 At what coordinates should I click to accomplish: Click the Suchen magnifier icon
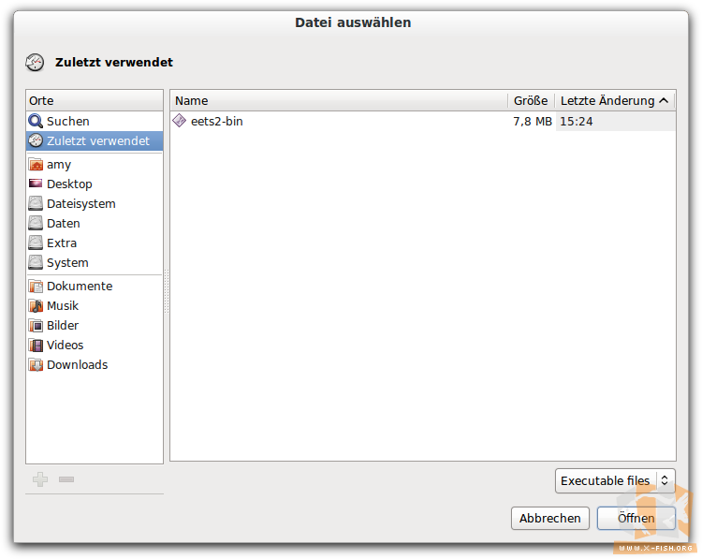(x=36, y=121)
